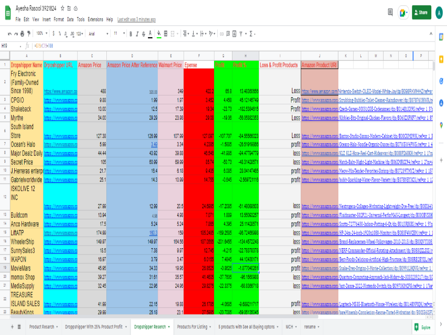Switch to Product Rearch sheet tab

(x=41, y=327)
